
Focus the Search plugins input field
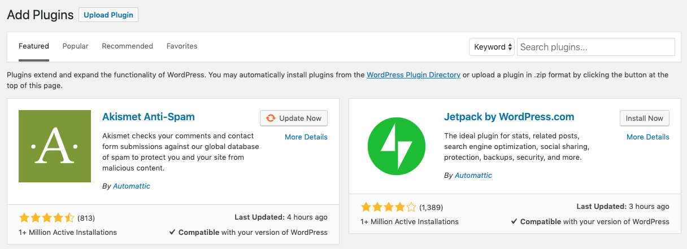[x=595, y=47]
